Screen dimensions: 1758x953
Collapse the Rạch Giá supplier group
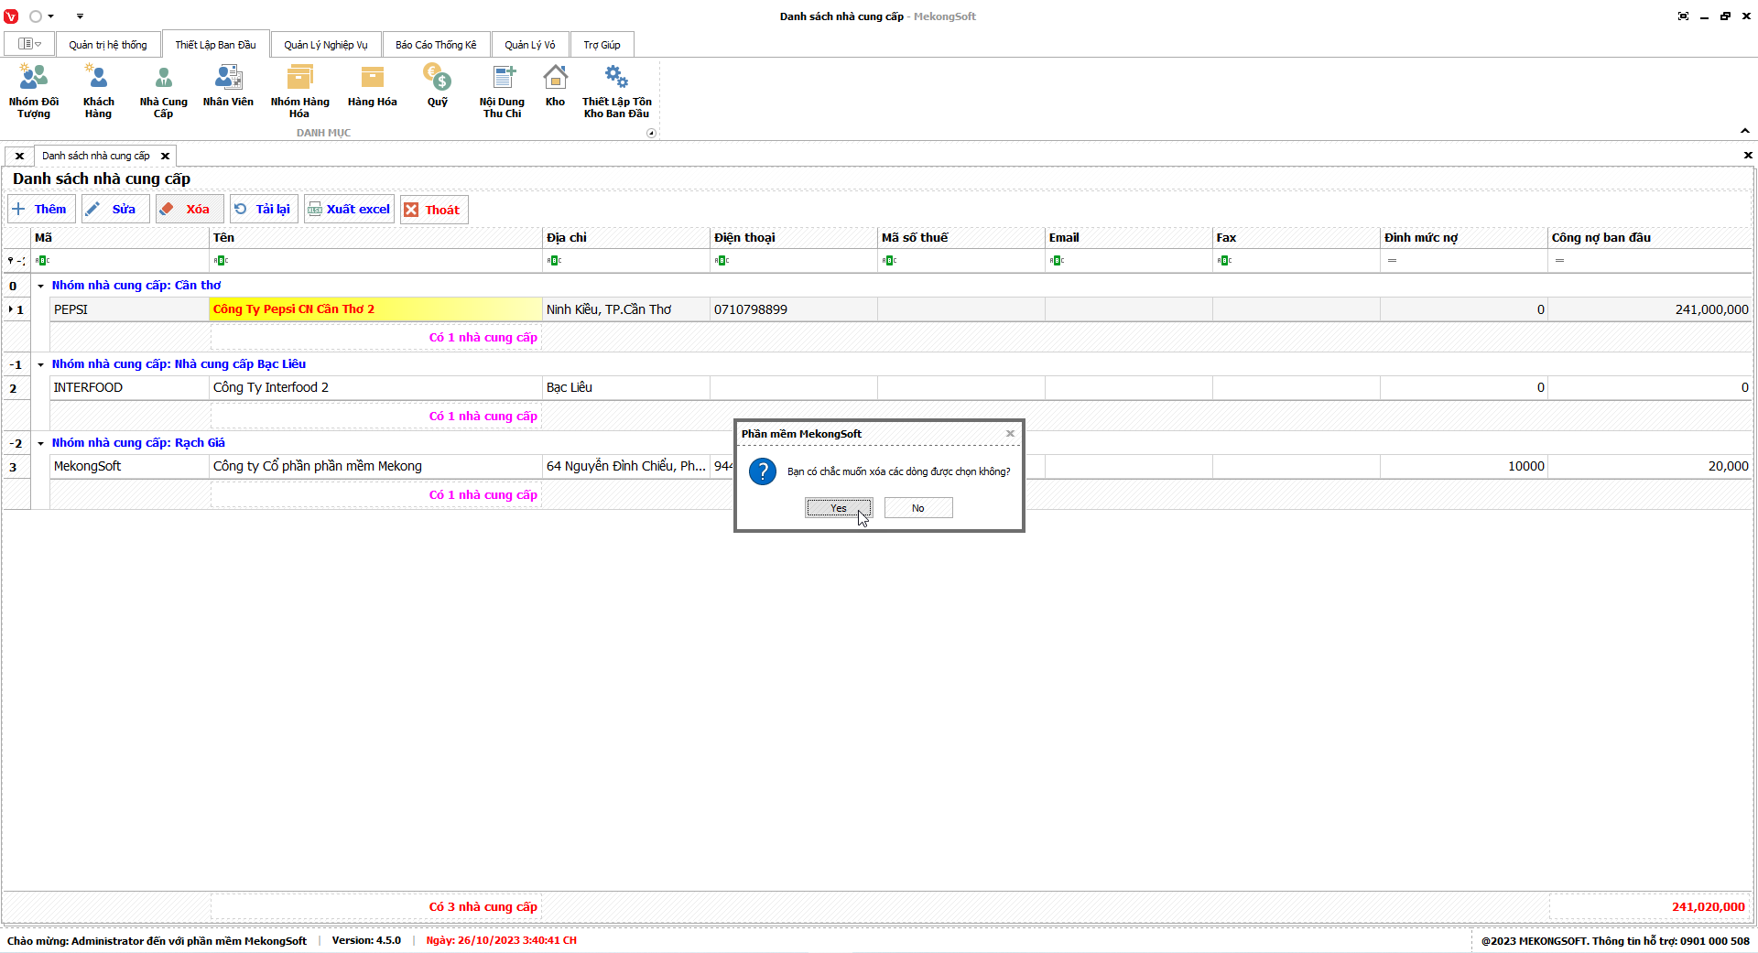pyautogui.click(x=40, y=443)
